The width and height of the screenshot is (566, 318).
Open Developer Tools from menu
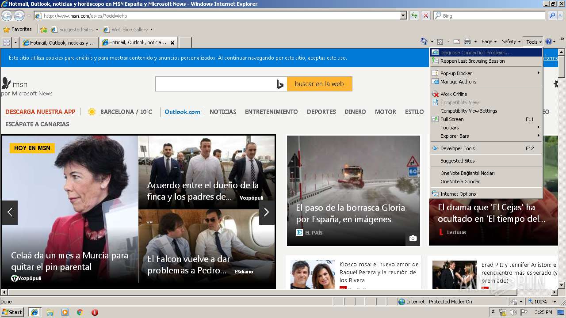[x=486, y=148]
